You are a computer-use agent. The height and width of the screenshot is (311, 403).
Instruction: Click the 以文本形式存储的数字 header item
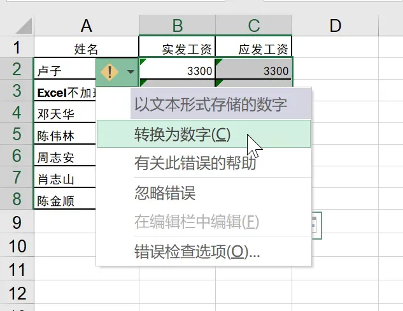(x=210, y=105)
